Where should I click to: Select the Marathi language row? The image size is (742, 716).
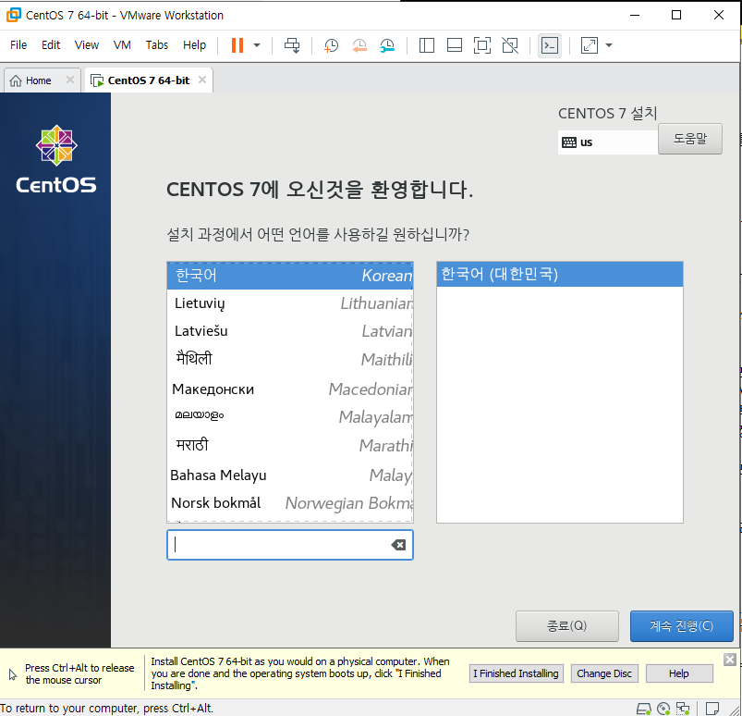(x=289, y=446)
